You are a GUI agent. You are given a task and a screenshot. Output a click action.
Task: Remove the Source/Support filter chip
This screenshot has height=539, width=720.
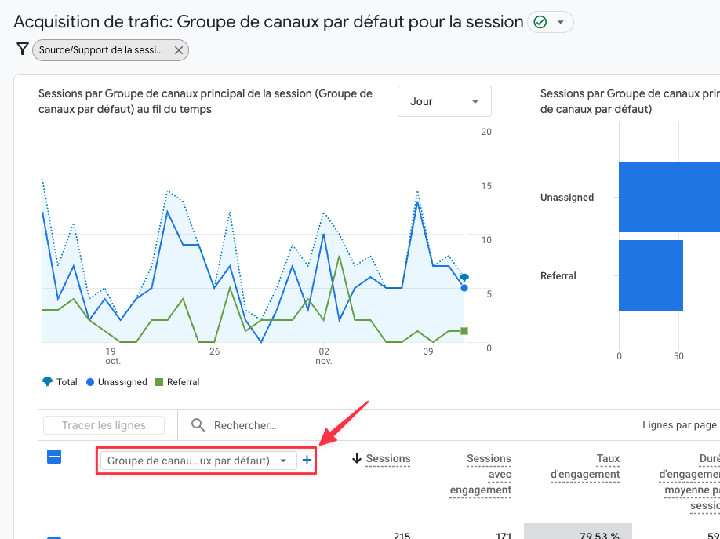tap(179, 50)
